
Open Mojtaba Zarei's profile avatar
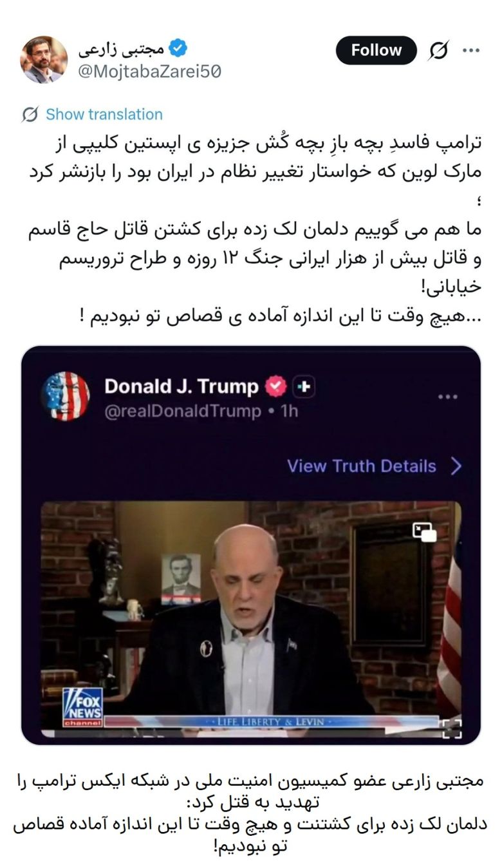(x=44, y=59)
